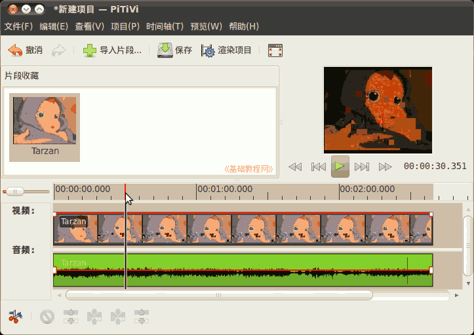Click the preview video viewer
474x335 pixels.
[378, 110]
